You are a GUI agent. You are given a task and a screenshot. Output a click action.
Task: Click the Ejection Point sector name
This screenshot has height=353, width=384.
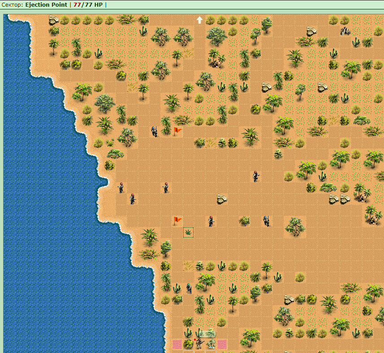pos(46,4)
